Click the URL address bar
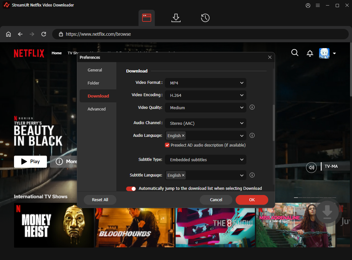 pyautogui.click(x=200, y=34)
